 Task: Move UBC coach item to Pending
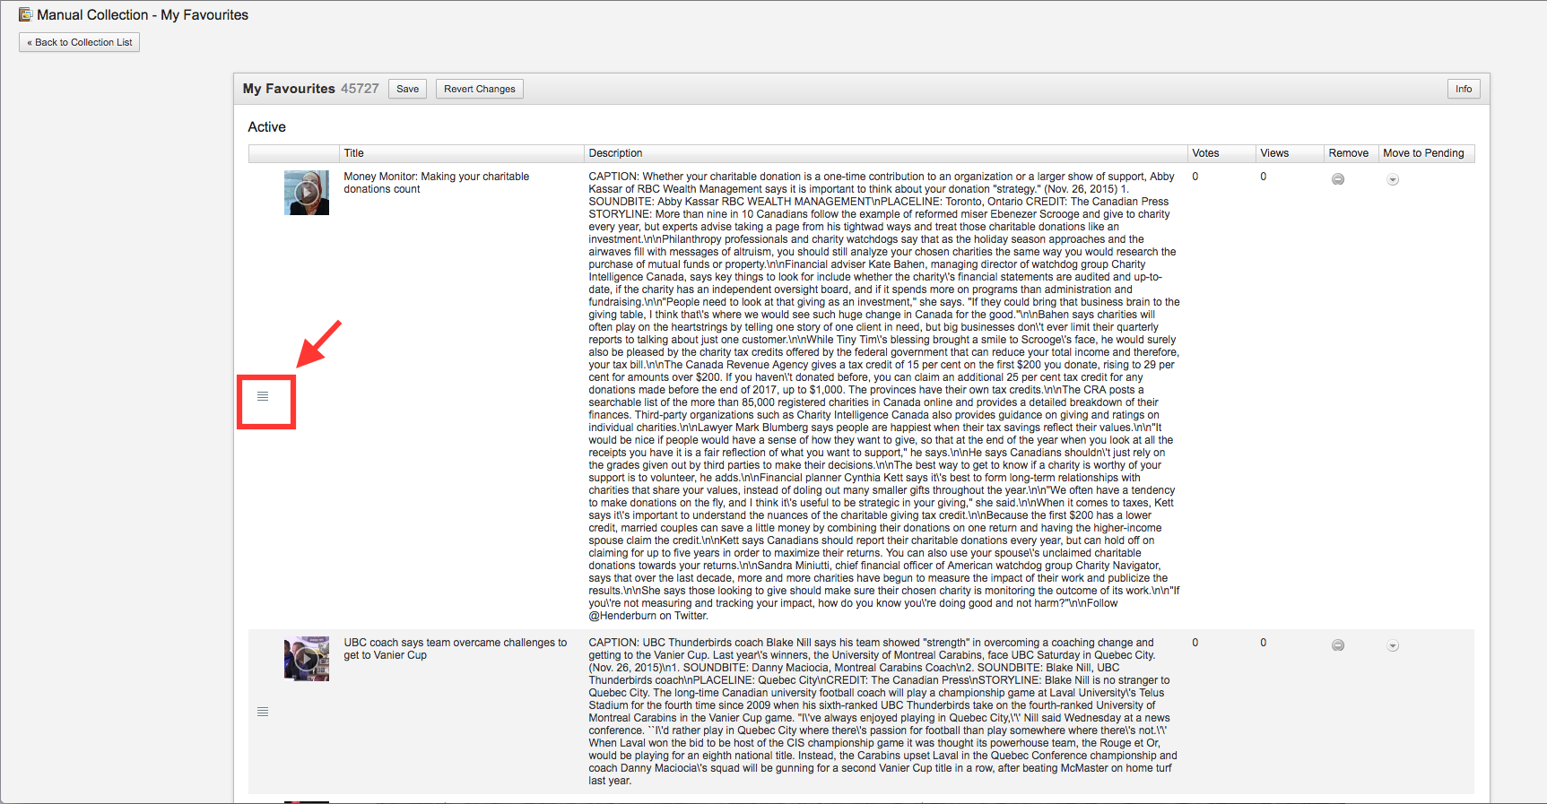click(1393, 645)
